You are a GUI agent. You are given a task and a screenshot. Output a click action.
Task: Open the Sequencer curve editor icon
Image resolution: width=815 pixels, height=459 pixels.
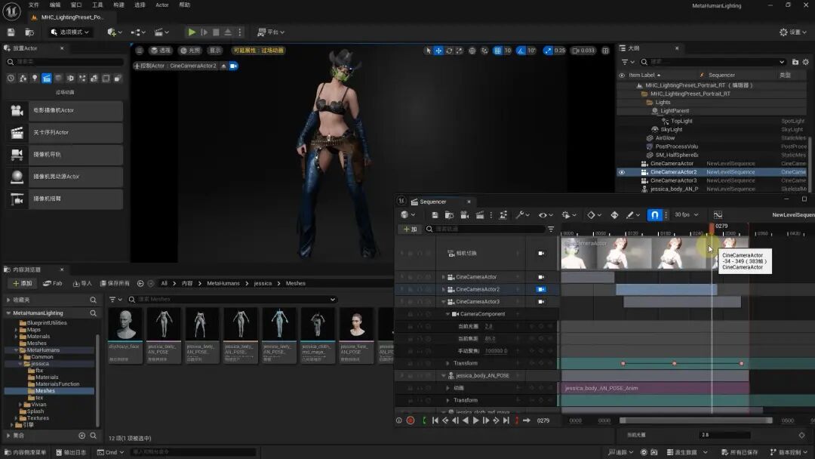[718, 215]
